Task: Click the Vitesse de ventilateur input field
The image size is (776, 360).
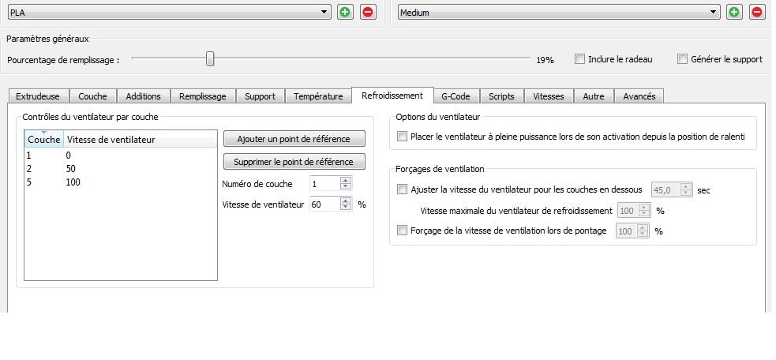Action: [325, 204]
